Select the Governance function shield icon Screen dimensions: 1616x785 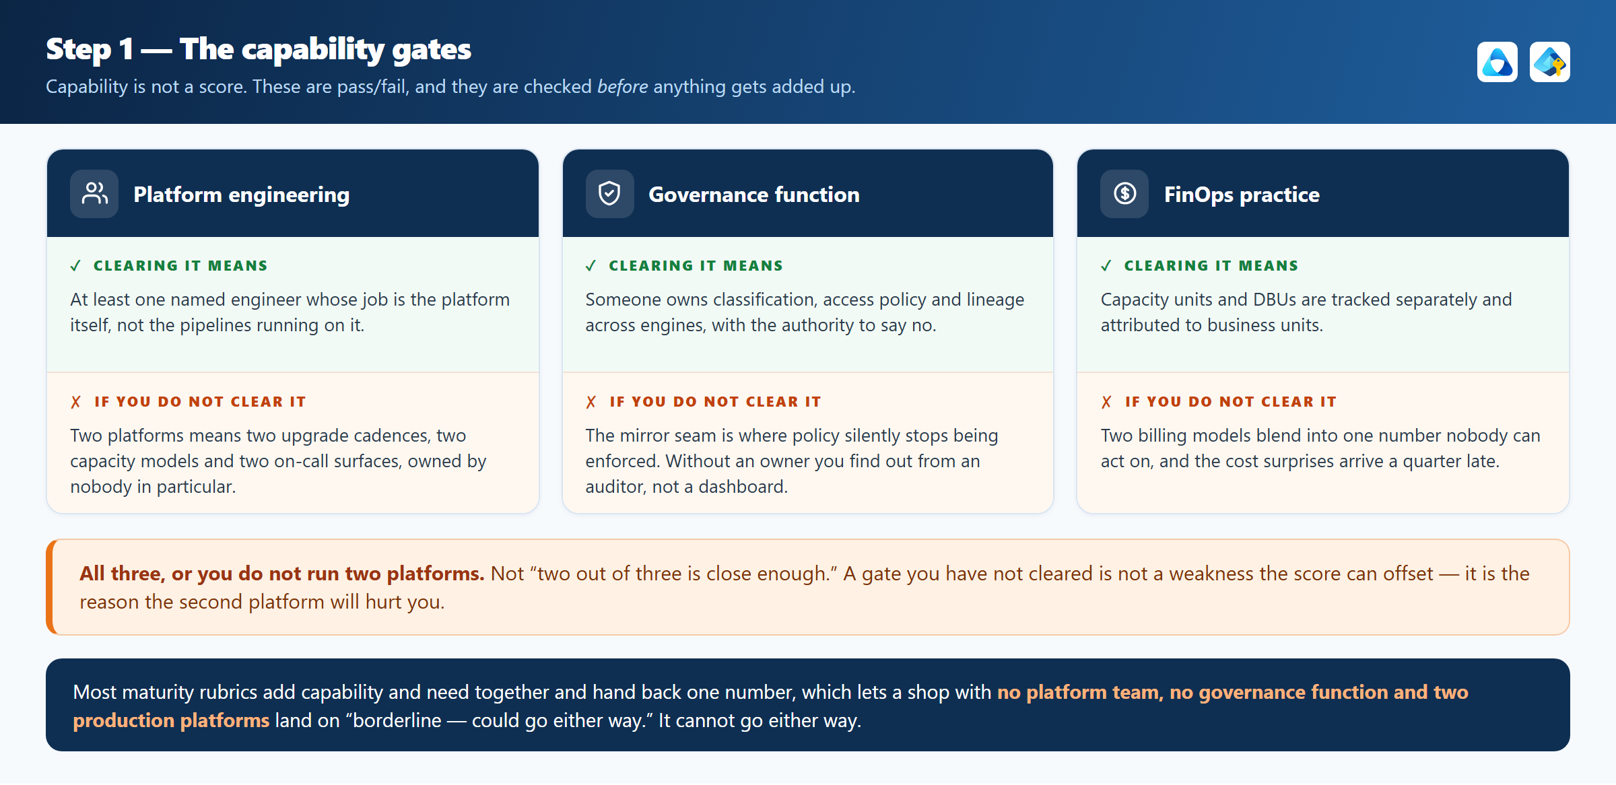click(609, 194)
